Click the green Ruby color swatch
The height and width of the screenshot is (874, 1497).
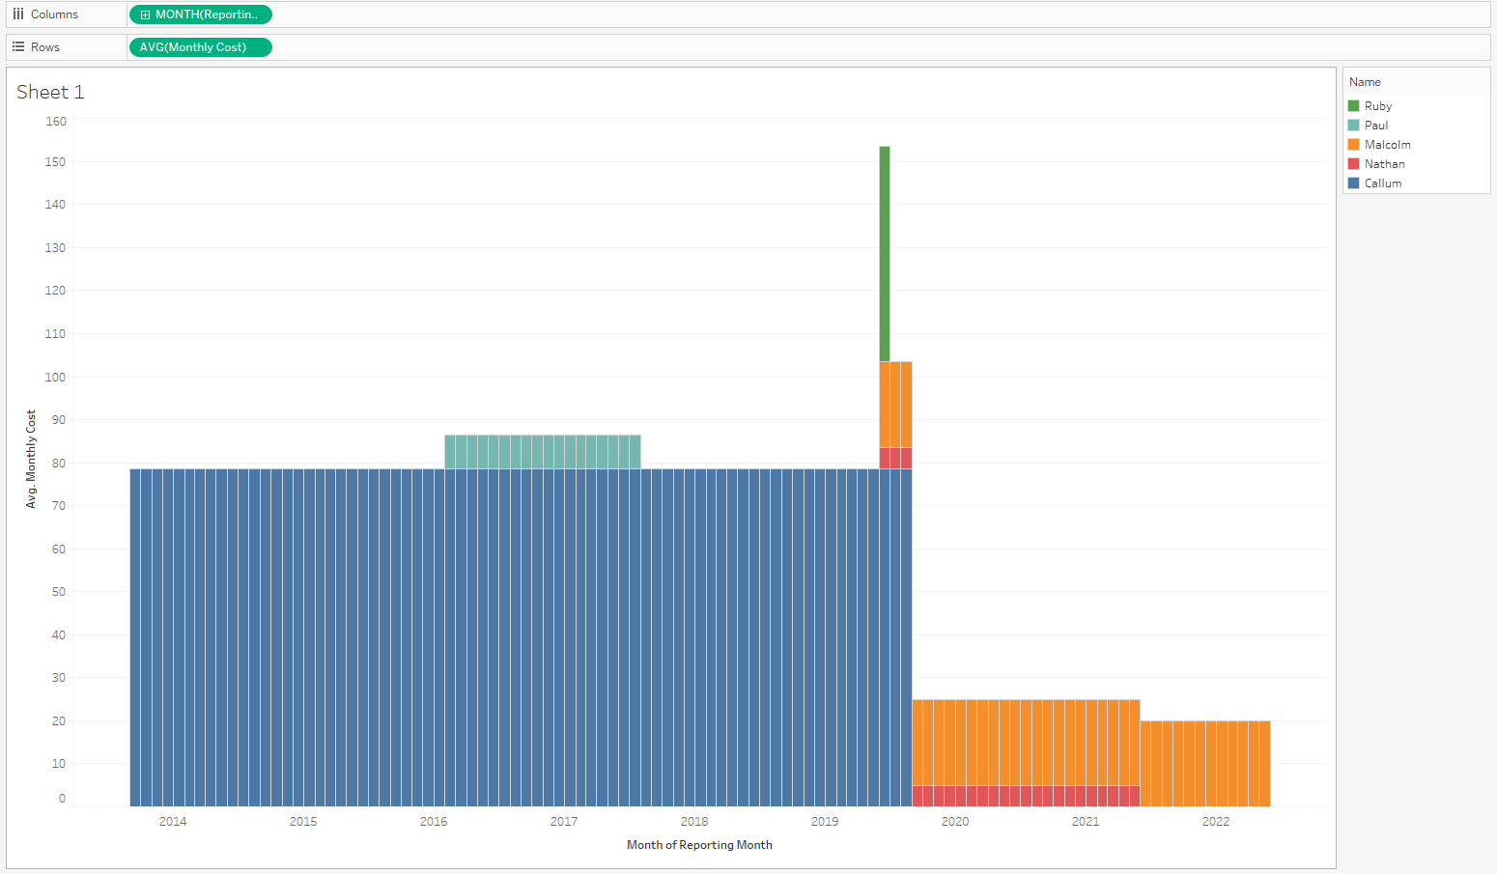pos(1353,105)
